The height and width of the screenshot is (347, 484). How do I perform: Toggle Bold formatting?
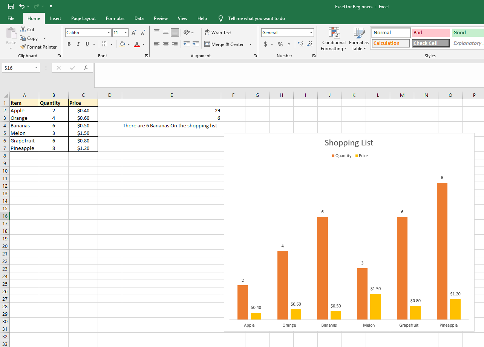(x=69, y=44)
